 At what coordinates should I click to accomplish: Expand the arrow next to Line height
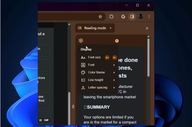click(114, 80)
